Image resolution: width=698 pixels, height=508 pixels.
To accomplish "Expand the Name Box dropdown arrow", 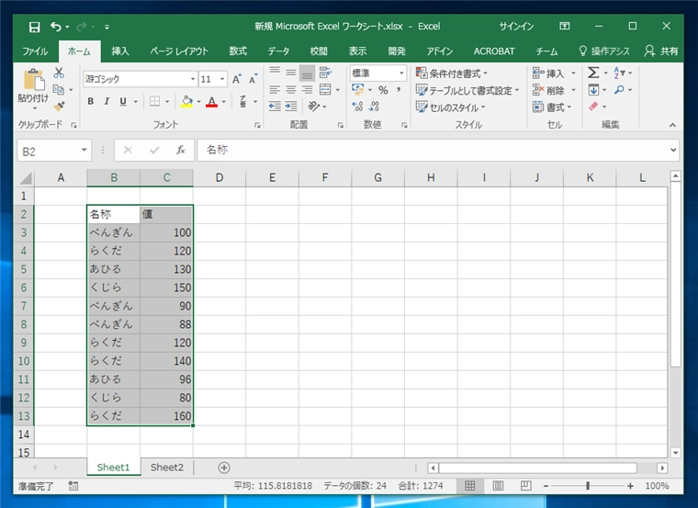I will [x=84, y=150].
